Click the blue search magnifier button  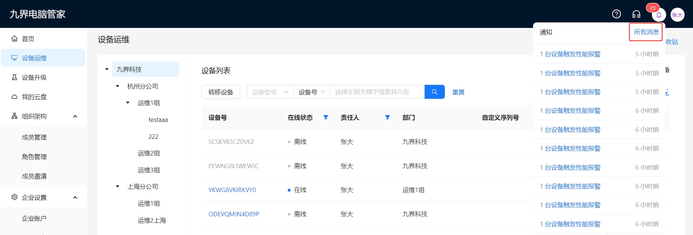(x=435, y=92)
